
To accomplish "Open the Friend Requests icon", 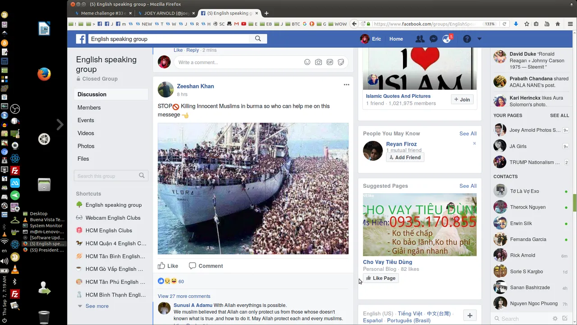I will pos(420,39).
